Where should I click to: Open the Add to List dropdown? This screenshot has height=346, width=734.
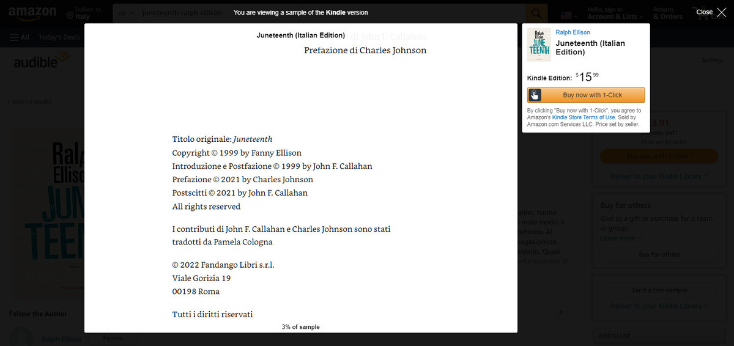click(x=659, y=336)
